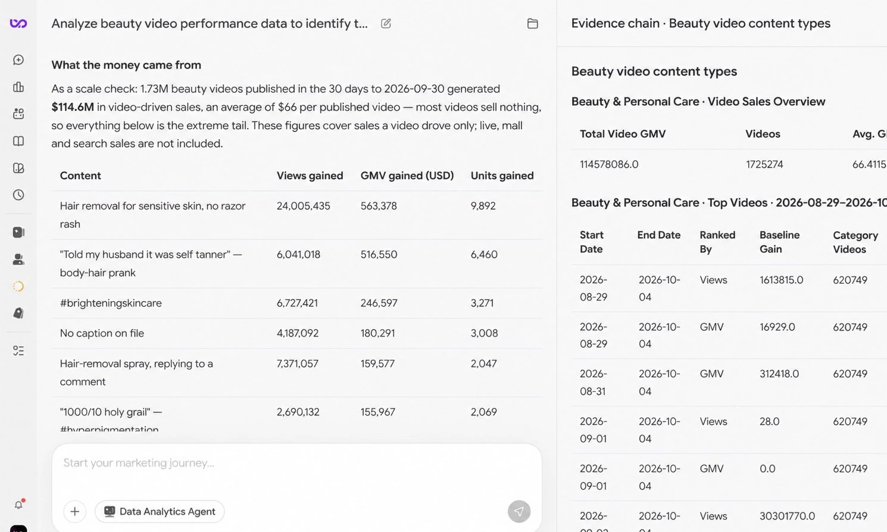Focus the 'Start your marketing journey...' input
This screenshot has width=887, height=532.
pos(296,463)
